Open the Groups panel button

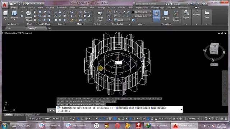point(197,13)
